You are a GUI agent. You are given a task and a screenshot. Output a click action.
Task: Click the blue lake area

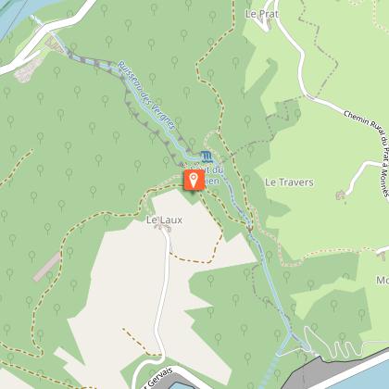pyautogui.click(x=363, y=379)
